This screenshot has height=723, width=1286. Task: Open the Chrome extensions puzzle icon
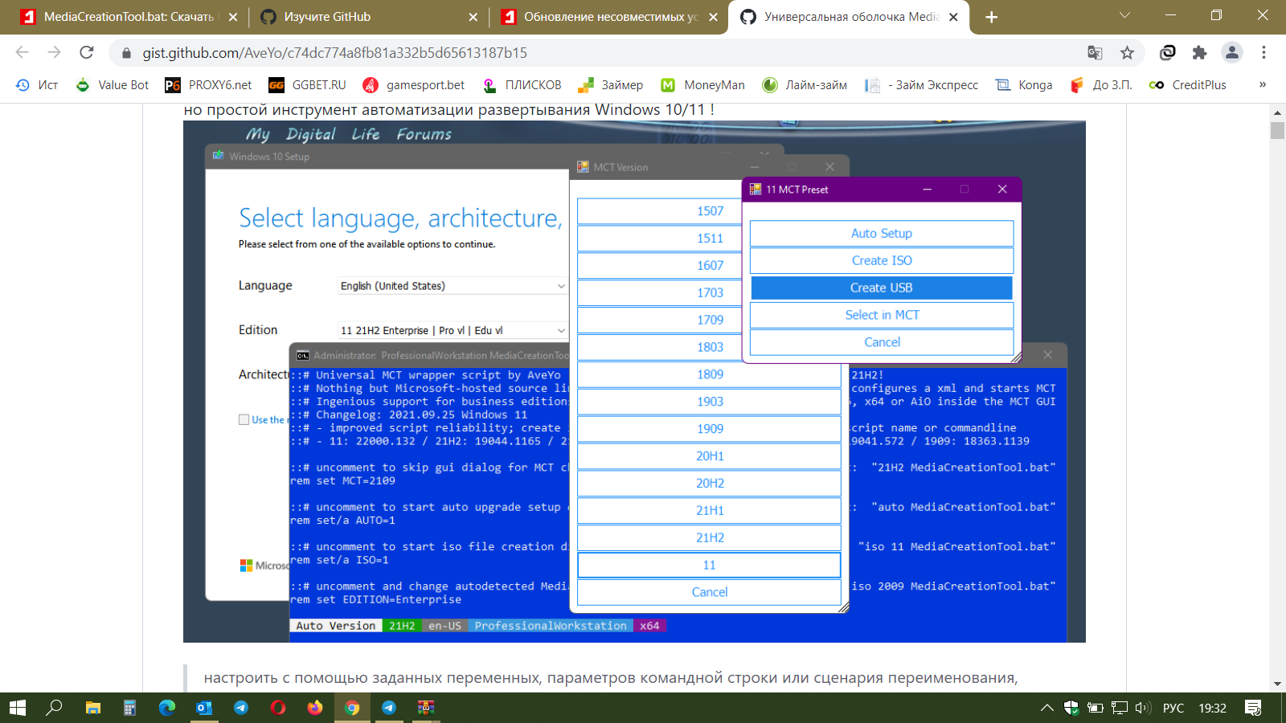click(1199, 52)
